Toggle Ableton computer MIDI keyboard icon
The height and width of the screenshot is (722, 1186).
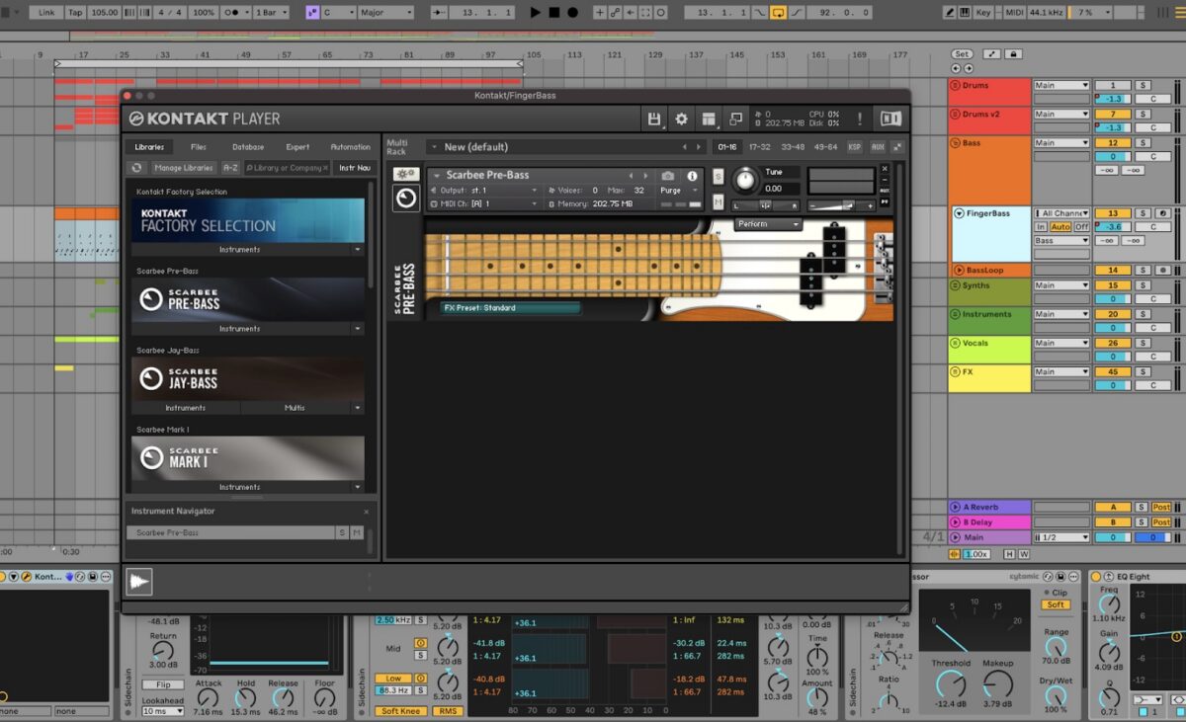coord(967,13)
